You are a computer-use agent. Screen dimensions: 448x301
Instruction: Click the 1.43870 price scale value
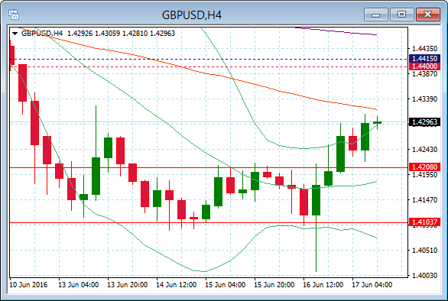click(424, 73)
